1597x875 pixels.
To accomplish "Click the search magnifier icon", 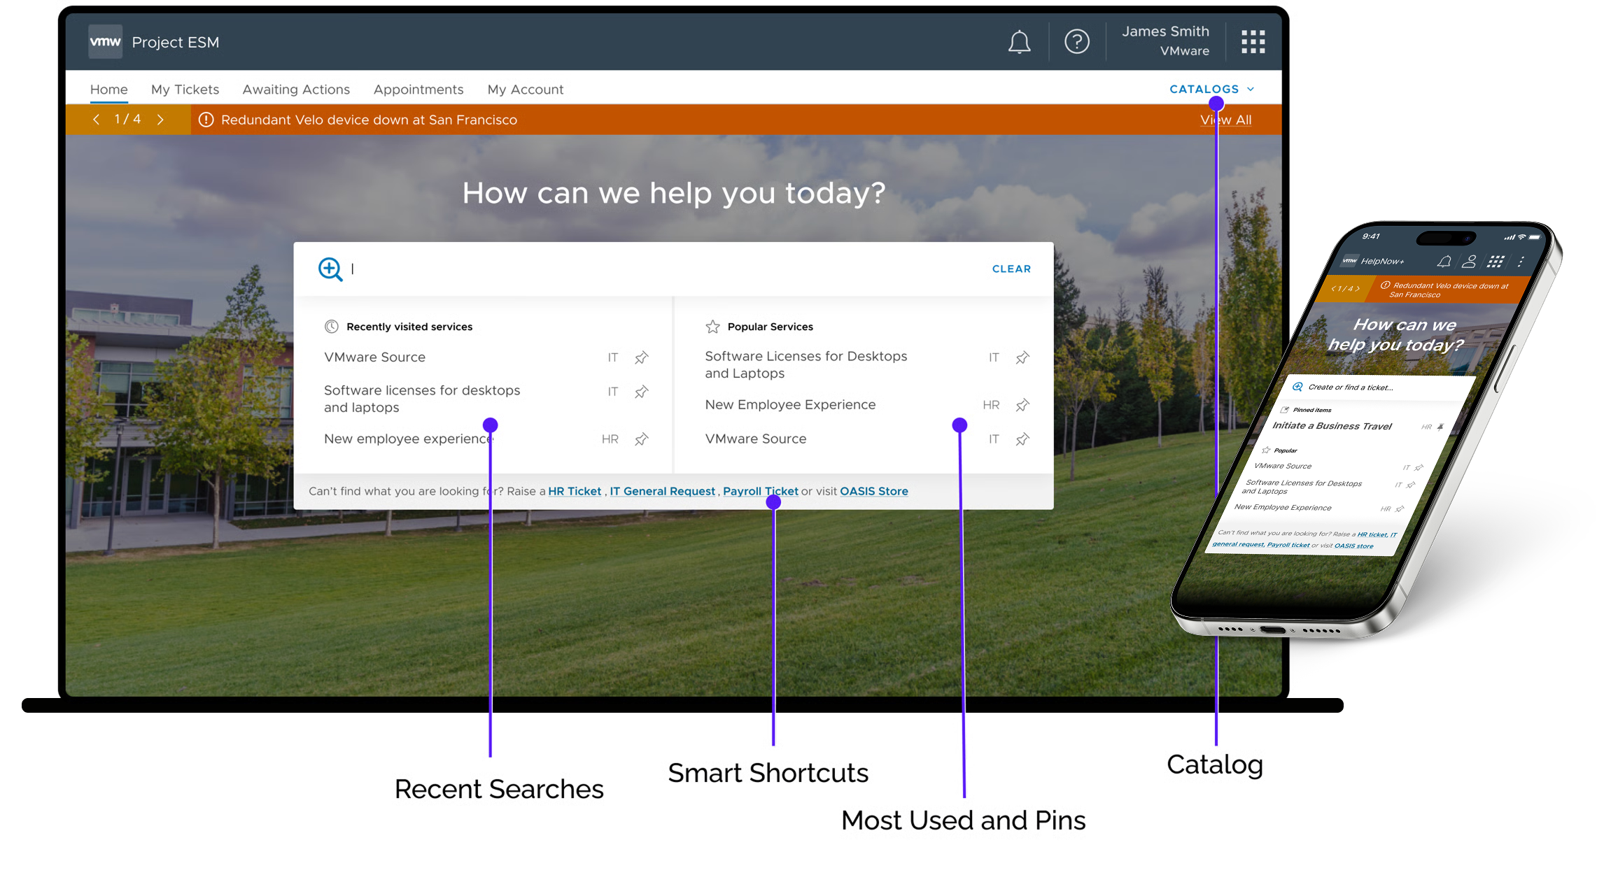I will pos(330,269).
